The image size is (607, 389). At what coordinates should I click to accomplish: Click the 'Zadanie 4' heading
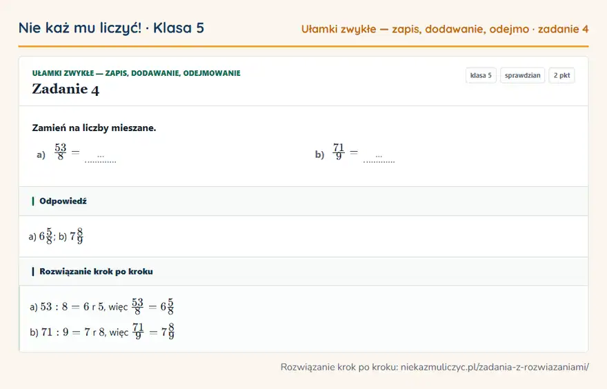pos(66,89)
